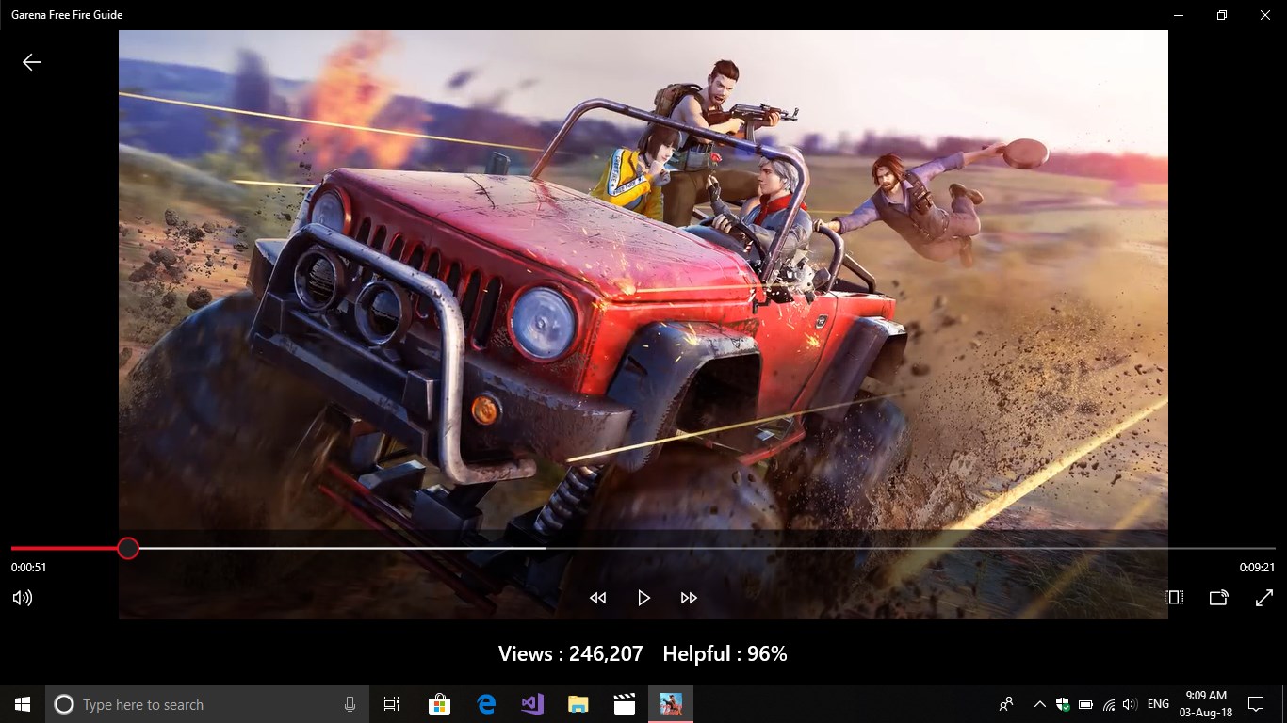Minimize the Garena Free Fire Guide window
The image size is (1287, 723).
pos(1179,15)
